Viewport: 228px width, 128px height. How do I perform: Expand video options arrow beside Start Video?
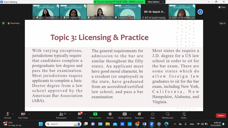click(x=29, y=114)
